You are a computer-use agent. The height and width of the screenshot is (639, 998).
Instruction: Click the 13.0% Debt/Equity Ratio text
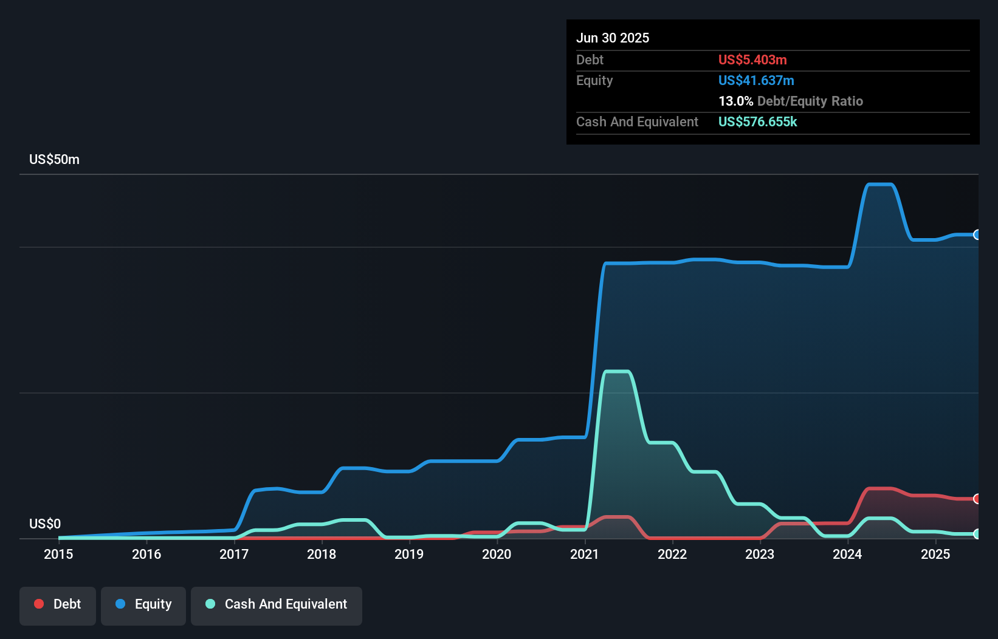click(x=791, y=101)
